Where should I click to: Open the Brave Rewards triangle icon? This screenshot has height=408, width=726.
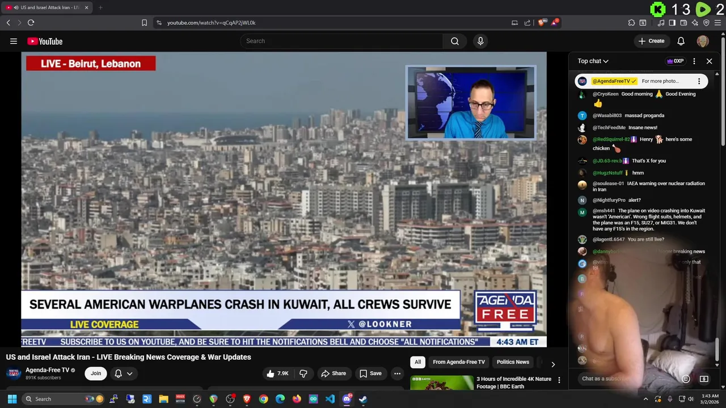[555, 23]
